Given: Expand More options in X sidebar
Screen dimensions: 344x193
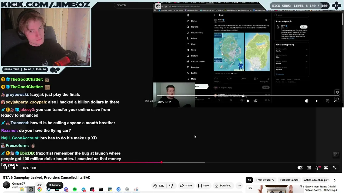Looking at the screenshot, I should coord(191,79).
